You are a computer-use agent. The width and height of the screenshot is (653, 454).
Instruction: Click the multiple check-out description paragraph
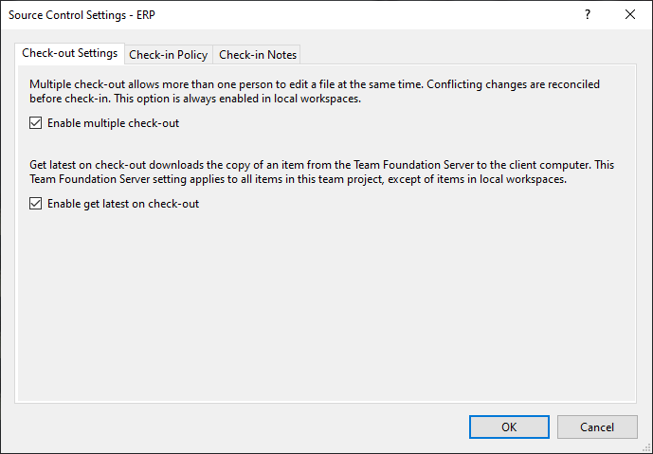tap(315, 92)
